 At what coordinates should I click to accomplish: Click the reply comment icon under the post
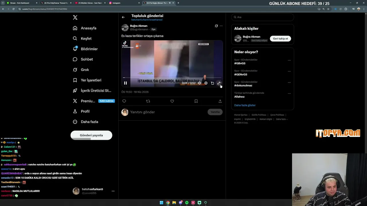pos(124,101)
